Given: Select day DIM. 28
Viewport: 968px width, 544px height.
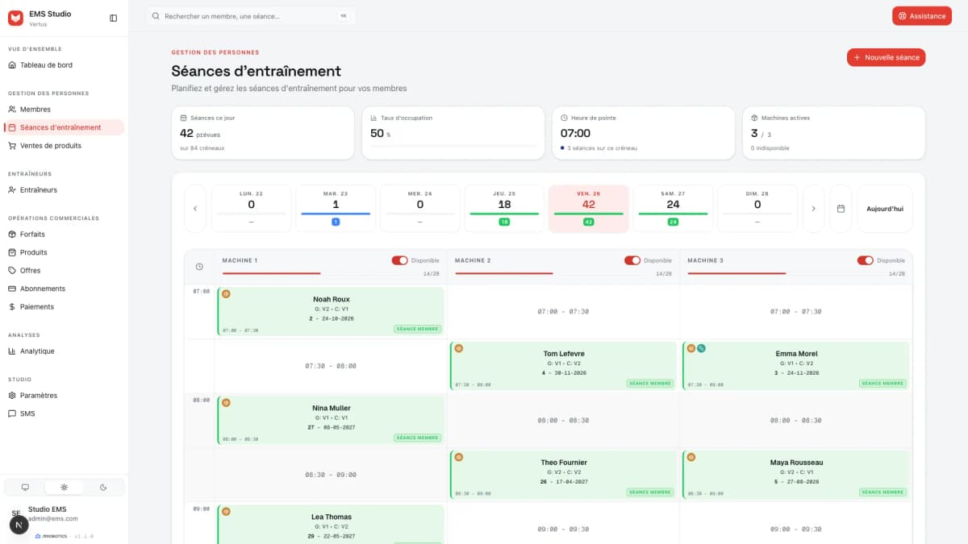Looking at the screenshot, I should (757, 209).
